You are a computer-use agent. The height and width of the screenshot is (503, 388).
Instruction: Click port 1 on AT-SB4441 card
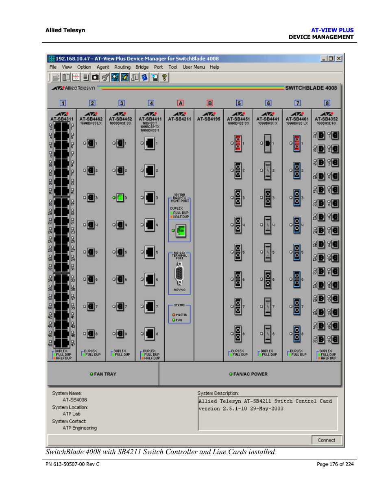click(x=268, y=143)
